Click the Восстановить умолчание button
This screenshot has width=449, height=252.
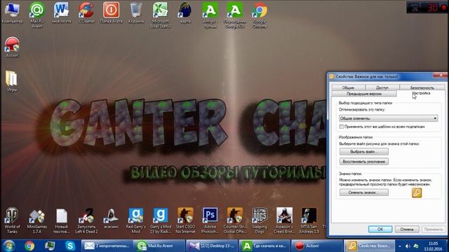(x=364, y=162)
